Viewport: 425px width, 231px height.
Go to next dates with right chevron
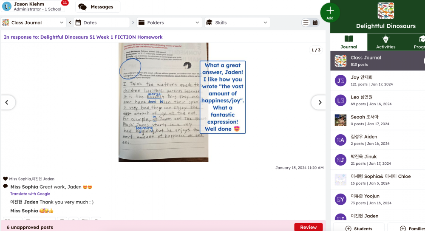click(x=133, y=23)
